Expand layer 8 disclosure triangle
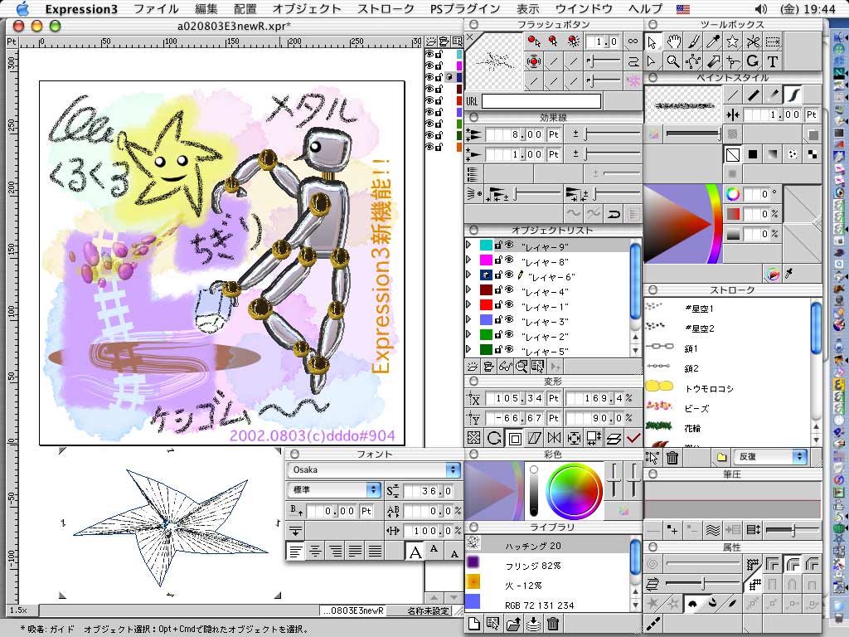 [x=469, y=260]
